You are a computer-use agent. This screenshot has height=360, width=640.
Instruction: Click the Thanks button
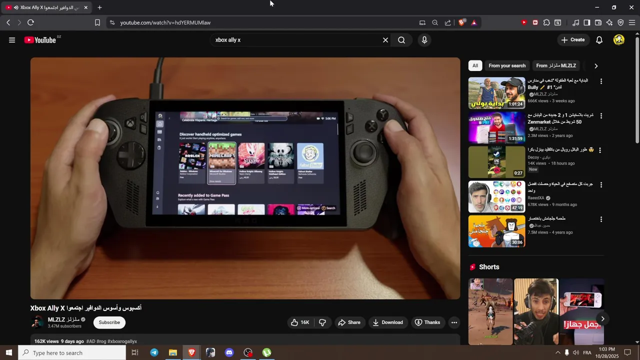coord(427,322)
